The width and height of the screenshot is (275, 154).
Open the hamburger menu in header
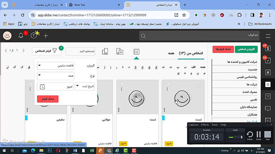268,36
